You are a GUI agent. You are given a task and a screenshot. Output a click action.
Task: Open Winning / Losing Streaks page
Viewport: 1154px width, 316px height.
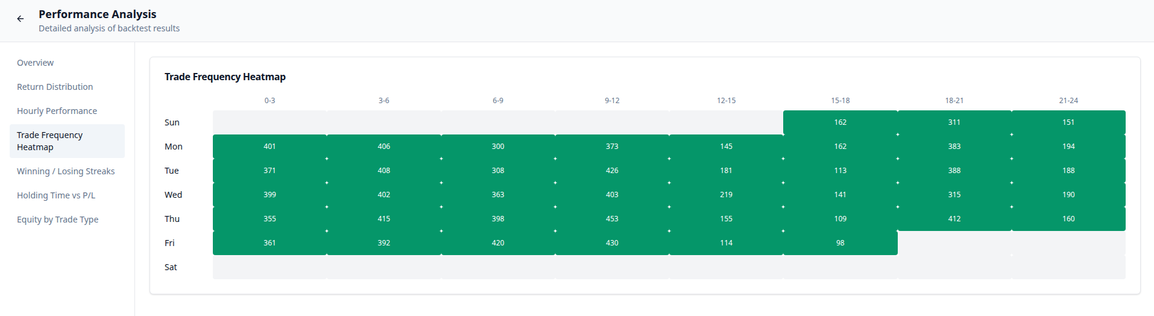click(x=66, y=171)
